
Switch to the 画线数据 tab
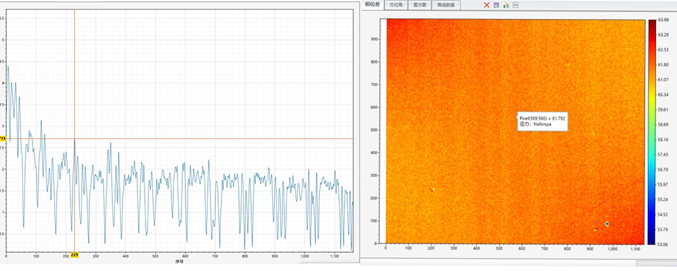tap(446, 5)
